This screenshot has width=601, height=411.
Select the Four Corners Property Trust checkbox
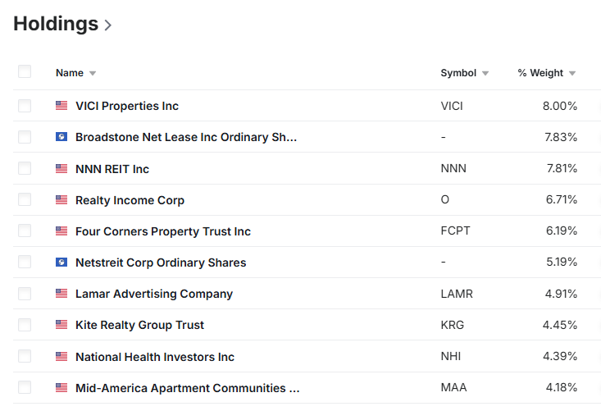(25, 231)
